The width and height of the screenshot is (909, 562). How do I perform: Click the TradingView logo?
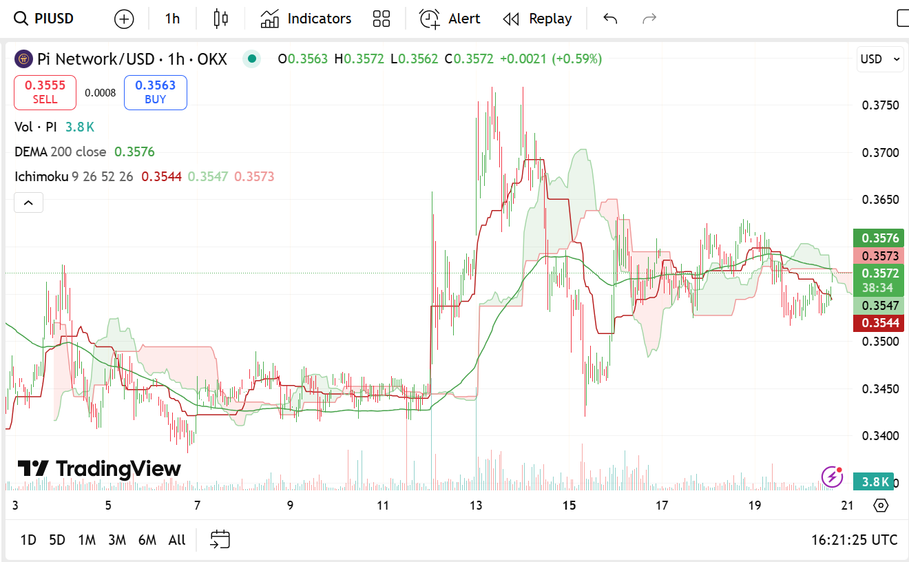coord(99,469)
